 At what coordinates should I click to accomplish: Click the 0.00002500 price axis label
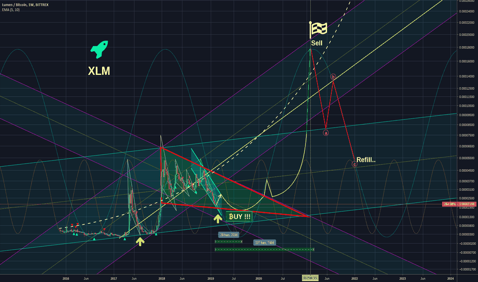click(467, 198)
